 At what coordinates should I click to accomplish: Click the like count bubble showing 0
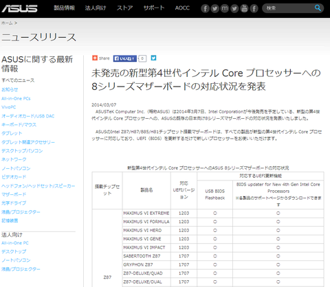[x=142, y=58]
